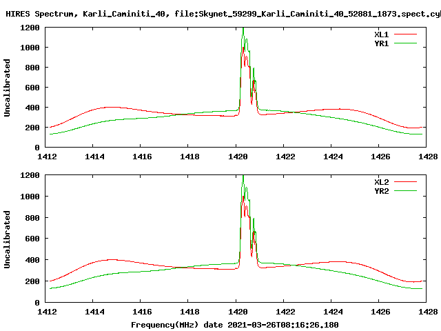Screen dimensions: 441x331
Task: Click the 1200 y-axis label of top plot
Action: [30, 28]
